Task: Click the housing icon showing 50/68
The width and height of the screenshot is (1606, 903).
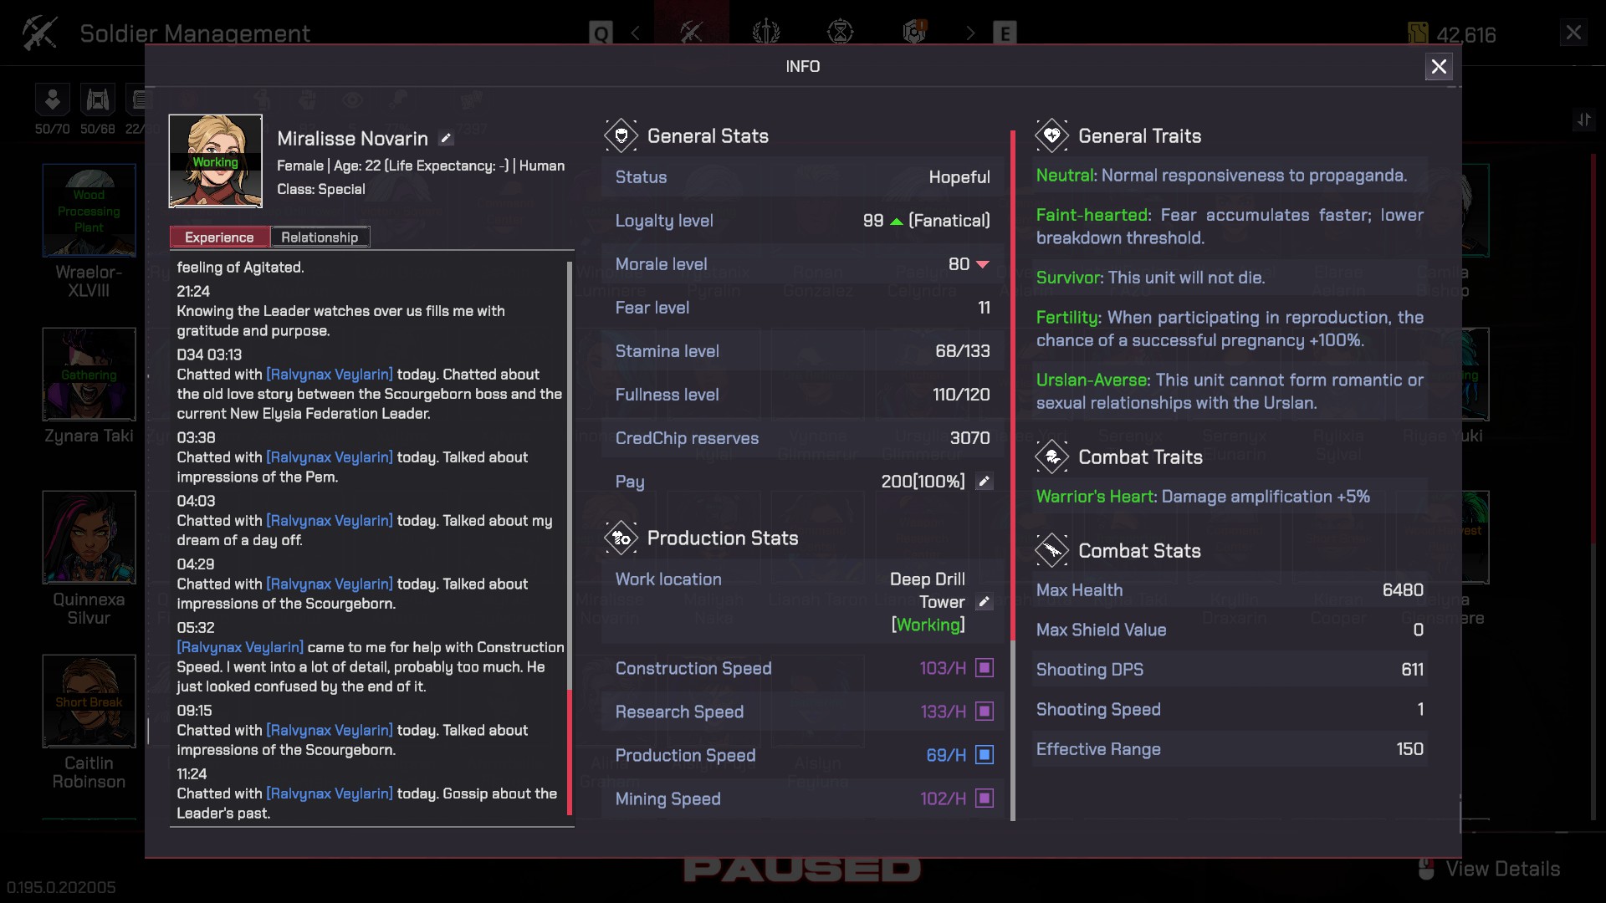Action: 98,100
